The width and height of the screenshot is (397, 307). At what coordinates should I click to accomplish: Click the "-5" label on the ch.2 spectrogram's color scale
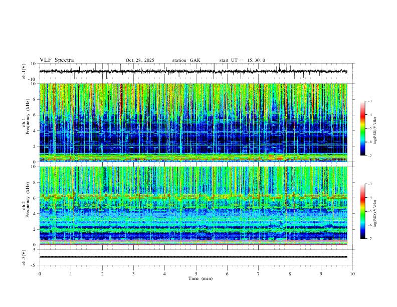pos(370,211)
